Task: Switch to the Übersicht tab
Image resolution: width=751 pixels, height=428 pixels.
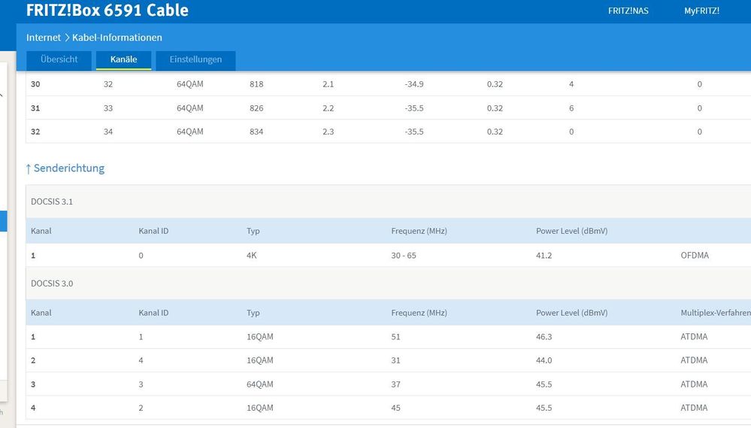Action: [x=59, y=59]
